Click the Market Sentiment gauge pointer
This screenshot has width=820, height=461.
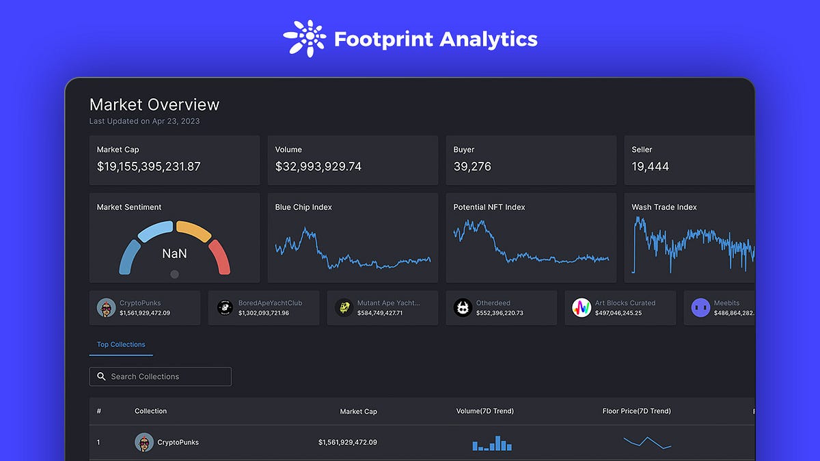tap(174, 275)
